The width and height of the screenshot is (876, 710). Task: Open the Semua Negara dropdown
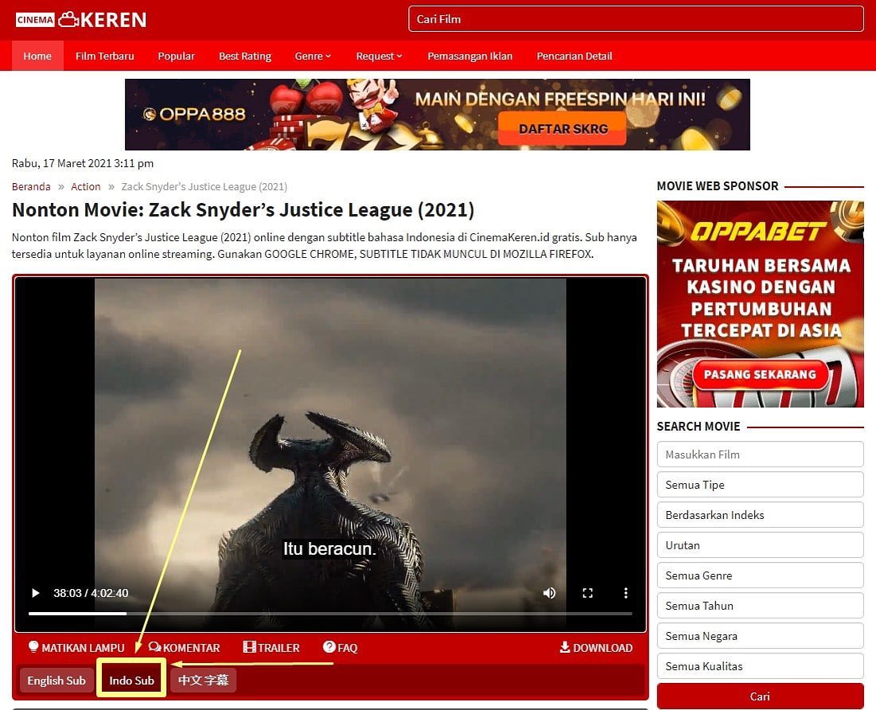point(760,636)
